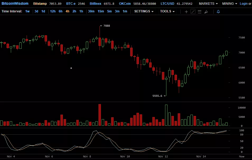Image resolution: width=252 pixels, height=160 pixels.
Task: Open the SETTINGS dropdown
Action: click(144, 11)
